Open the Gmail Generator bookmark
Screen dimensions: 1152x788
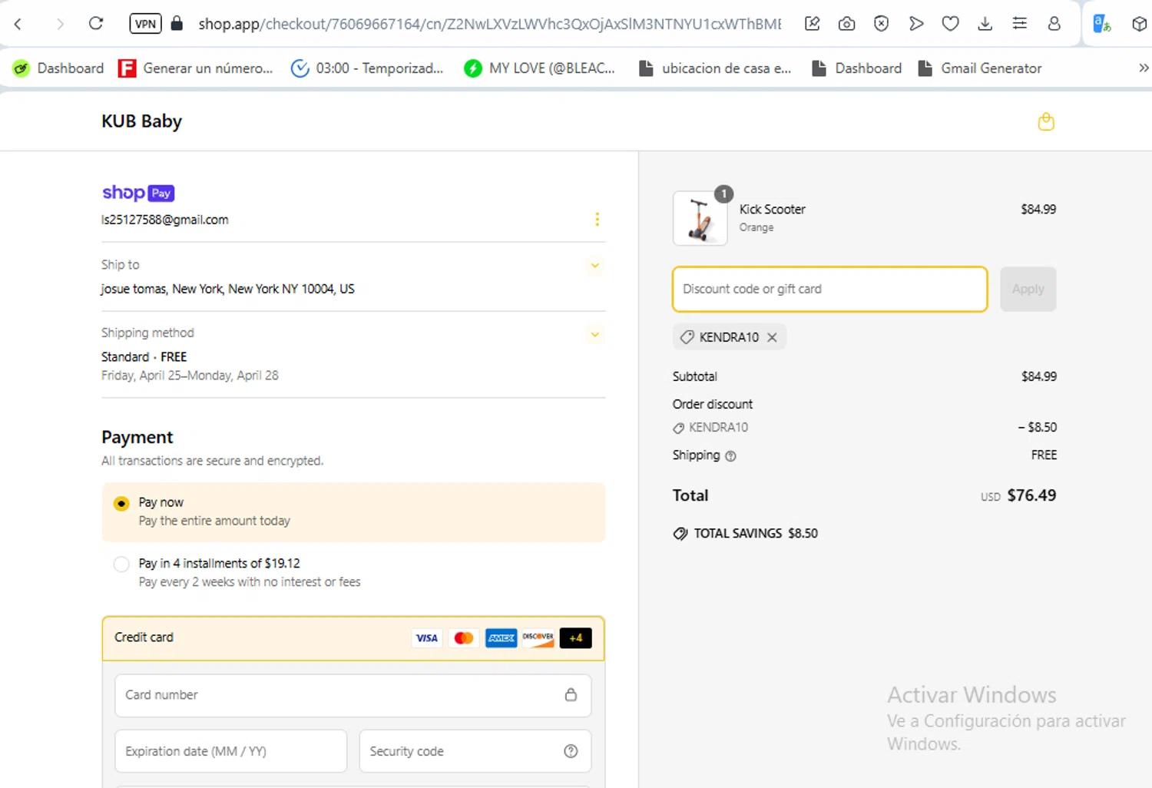tap(980, 68)
